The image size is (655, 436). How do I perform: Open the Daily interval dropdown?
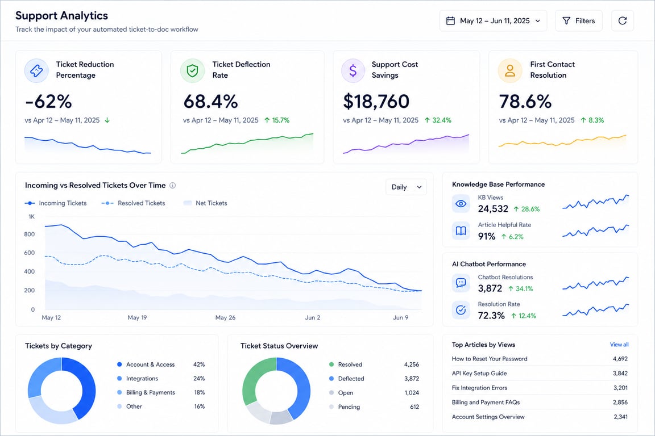pyautogui.click(x=406, y=187)
